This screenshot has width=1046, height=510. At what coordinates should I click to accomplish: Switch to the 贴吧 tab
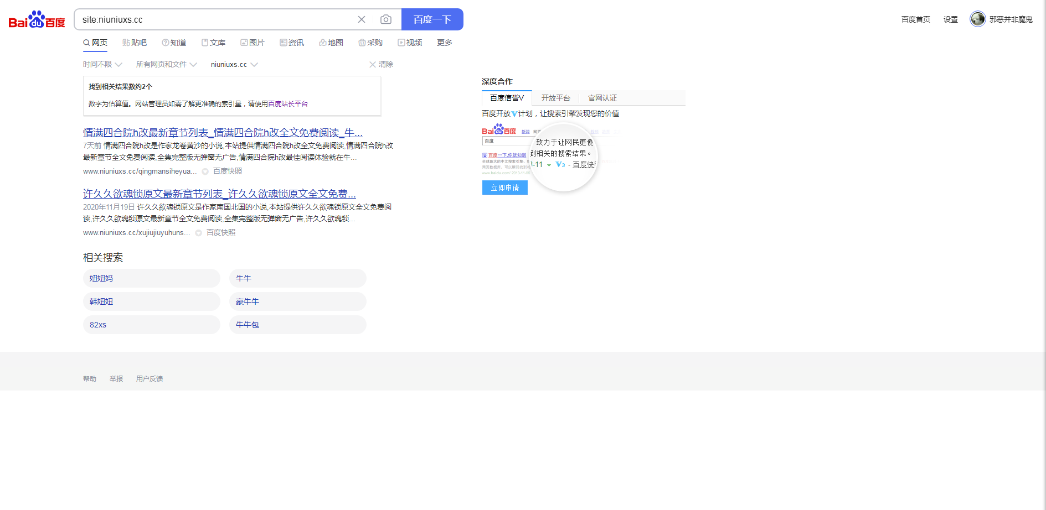[x=135, y=43]
